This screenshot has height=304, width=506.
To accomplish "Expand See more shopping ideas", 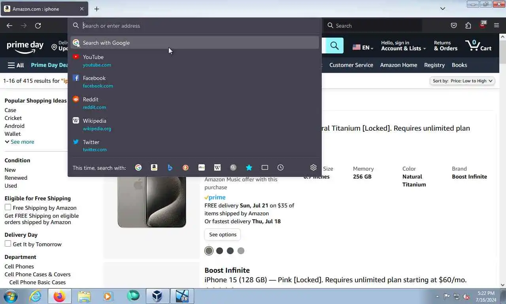I will point(19,142).
